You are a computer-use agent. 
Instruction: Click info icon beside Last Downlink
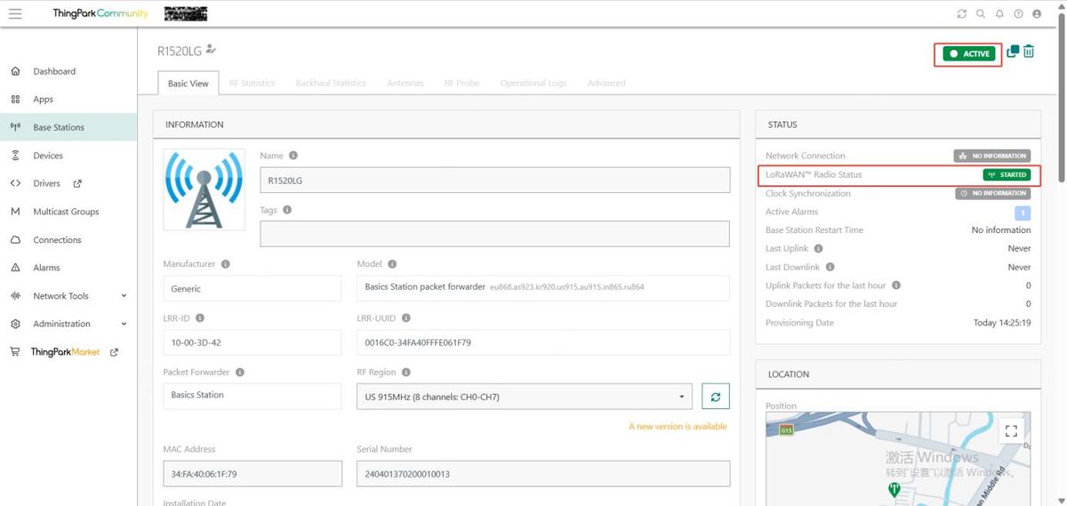click(x=830, y=267)
